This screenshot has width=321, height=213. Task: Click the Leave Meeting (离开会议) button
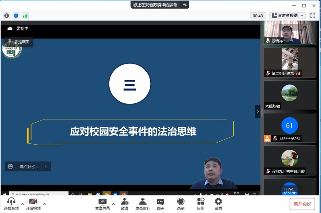(x=302, y=204)
